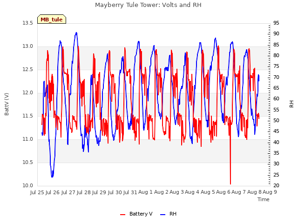Click the Jul 25 date tick label
The width and height of the screenshot is (298, 223).
(x=37, y=192)
